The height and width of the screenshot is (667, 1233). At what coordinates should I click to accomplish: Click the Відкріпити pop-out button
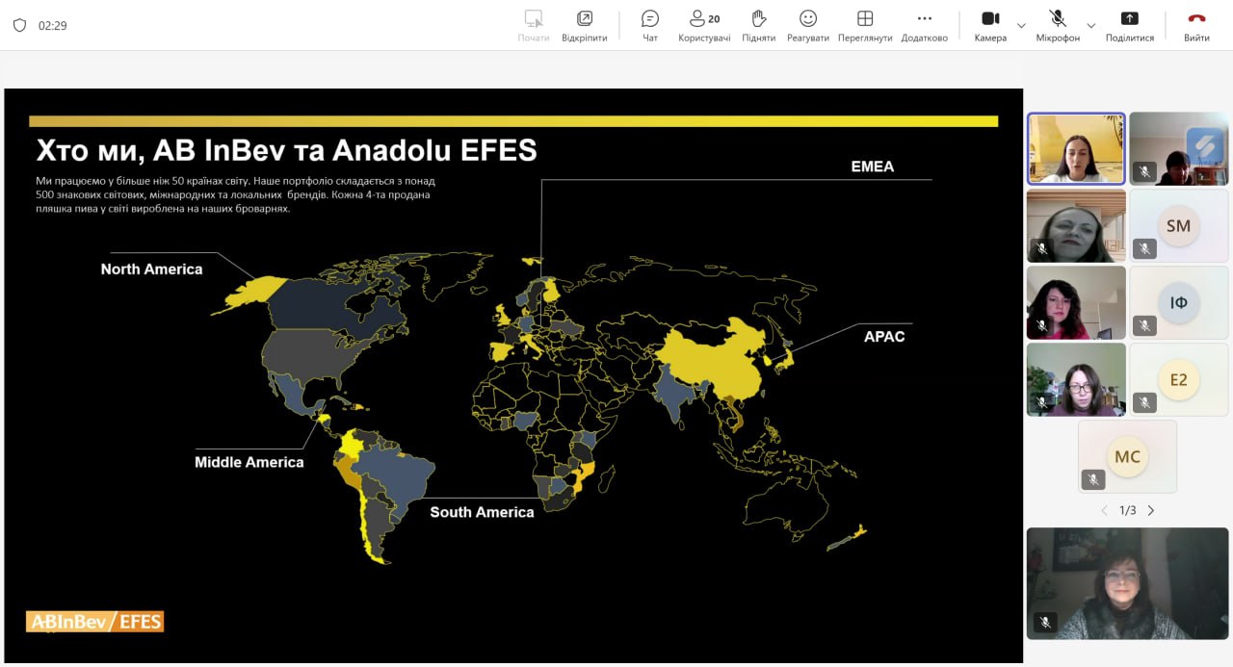click(x=584, y=25)
